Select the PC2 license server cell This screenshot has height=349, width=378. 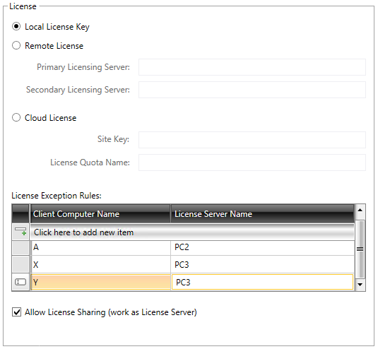coord(263,247)
